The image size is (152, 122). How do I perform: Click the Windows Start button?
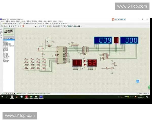point(2,97)
